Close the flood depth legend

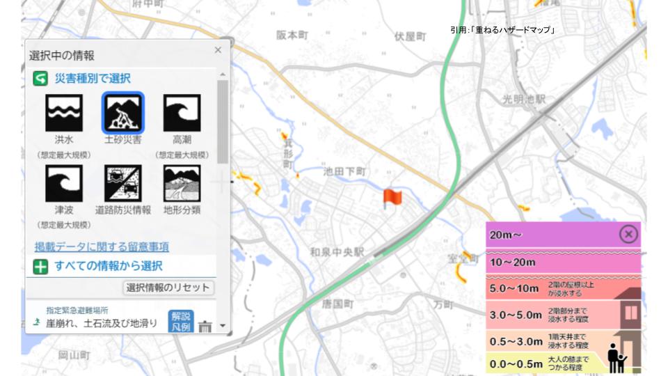tap(628, 234)
